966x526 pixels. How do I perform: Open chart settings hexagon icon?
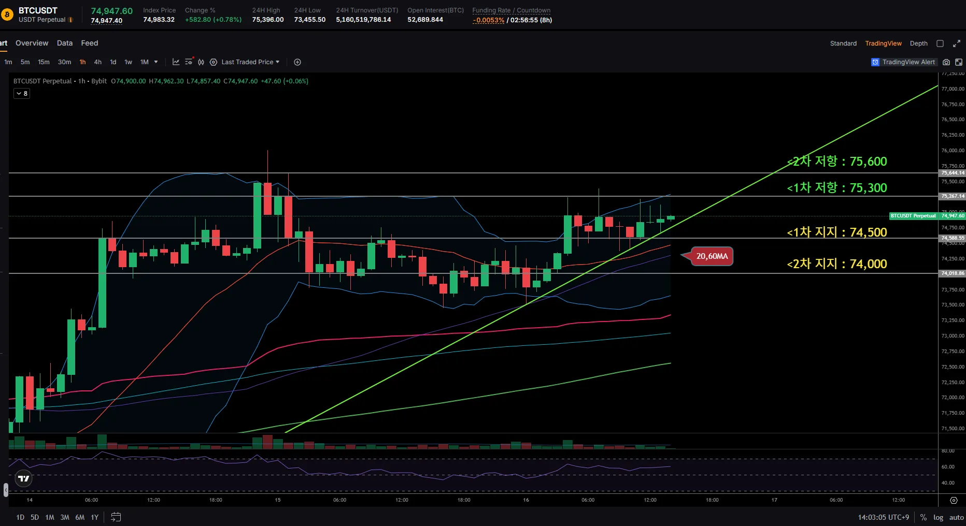click(x=214, y=62)
